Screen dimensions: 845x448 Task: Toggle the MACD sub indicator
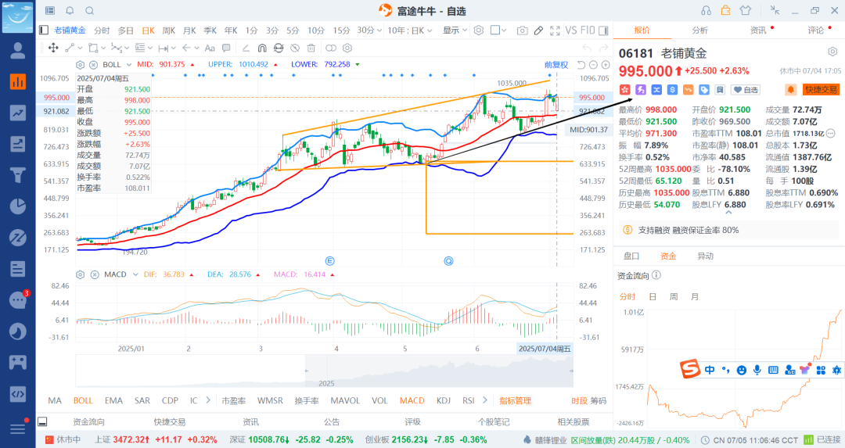pos(412,400)
